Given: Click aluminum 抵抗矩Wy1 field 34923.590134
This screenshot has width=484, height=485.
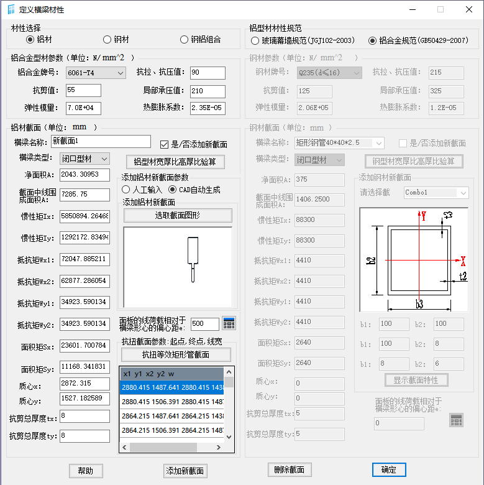Looking at the screenshot, I should 84,302.
